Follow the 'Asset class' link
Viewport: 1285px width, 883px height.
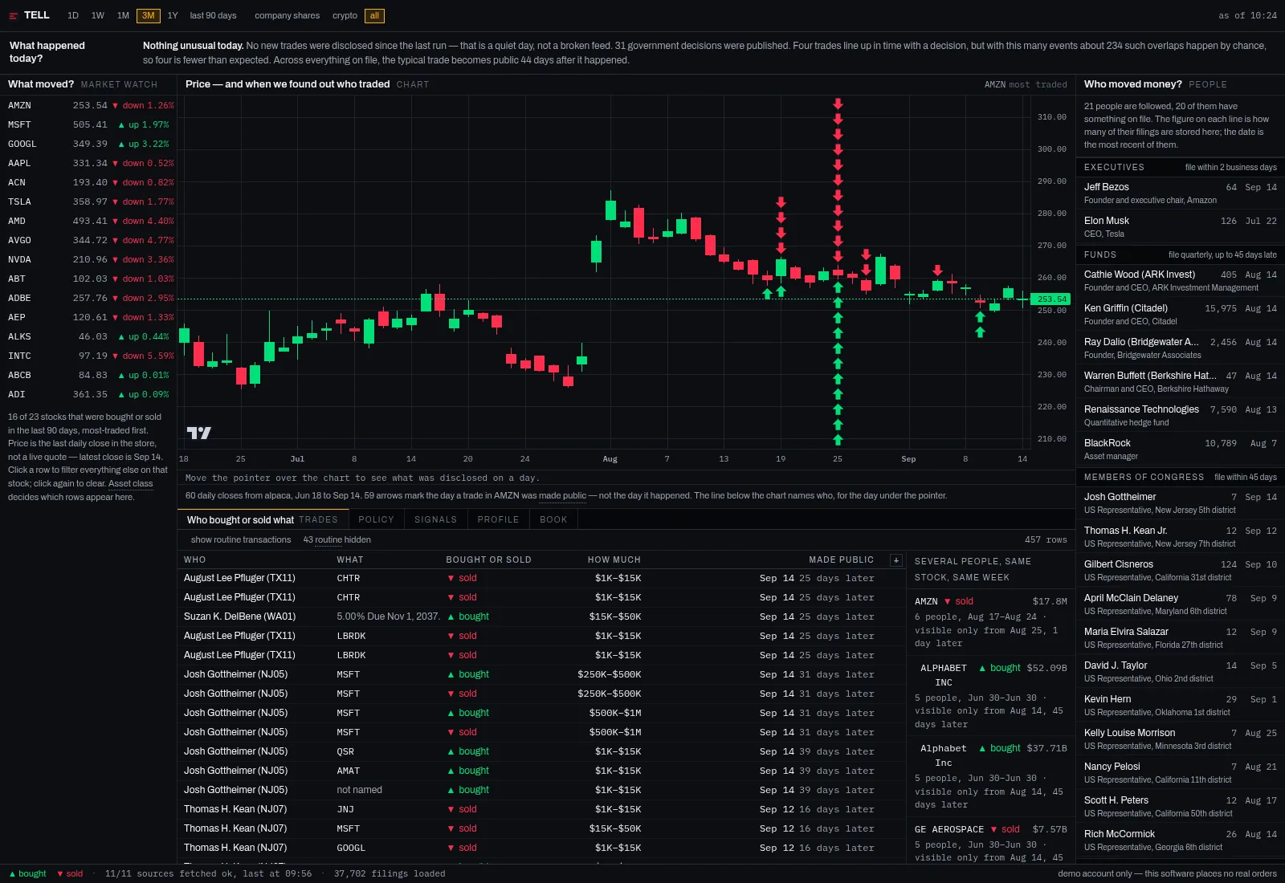click(x=130, y=483)
